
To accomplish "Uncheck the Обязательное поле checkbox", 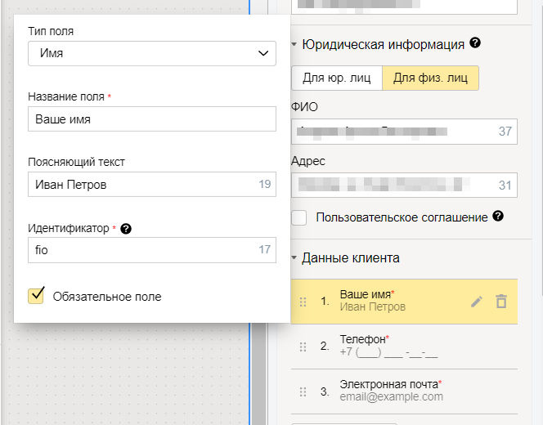I will 36,296.
